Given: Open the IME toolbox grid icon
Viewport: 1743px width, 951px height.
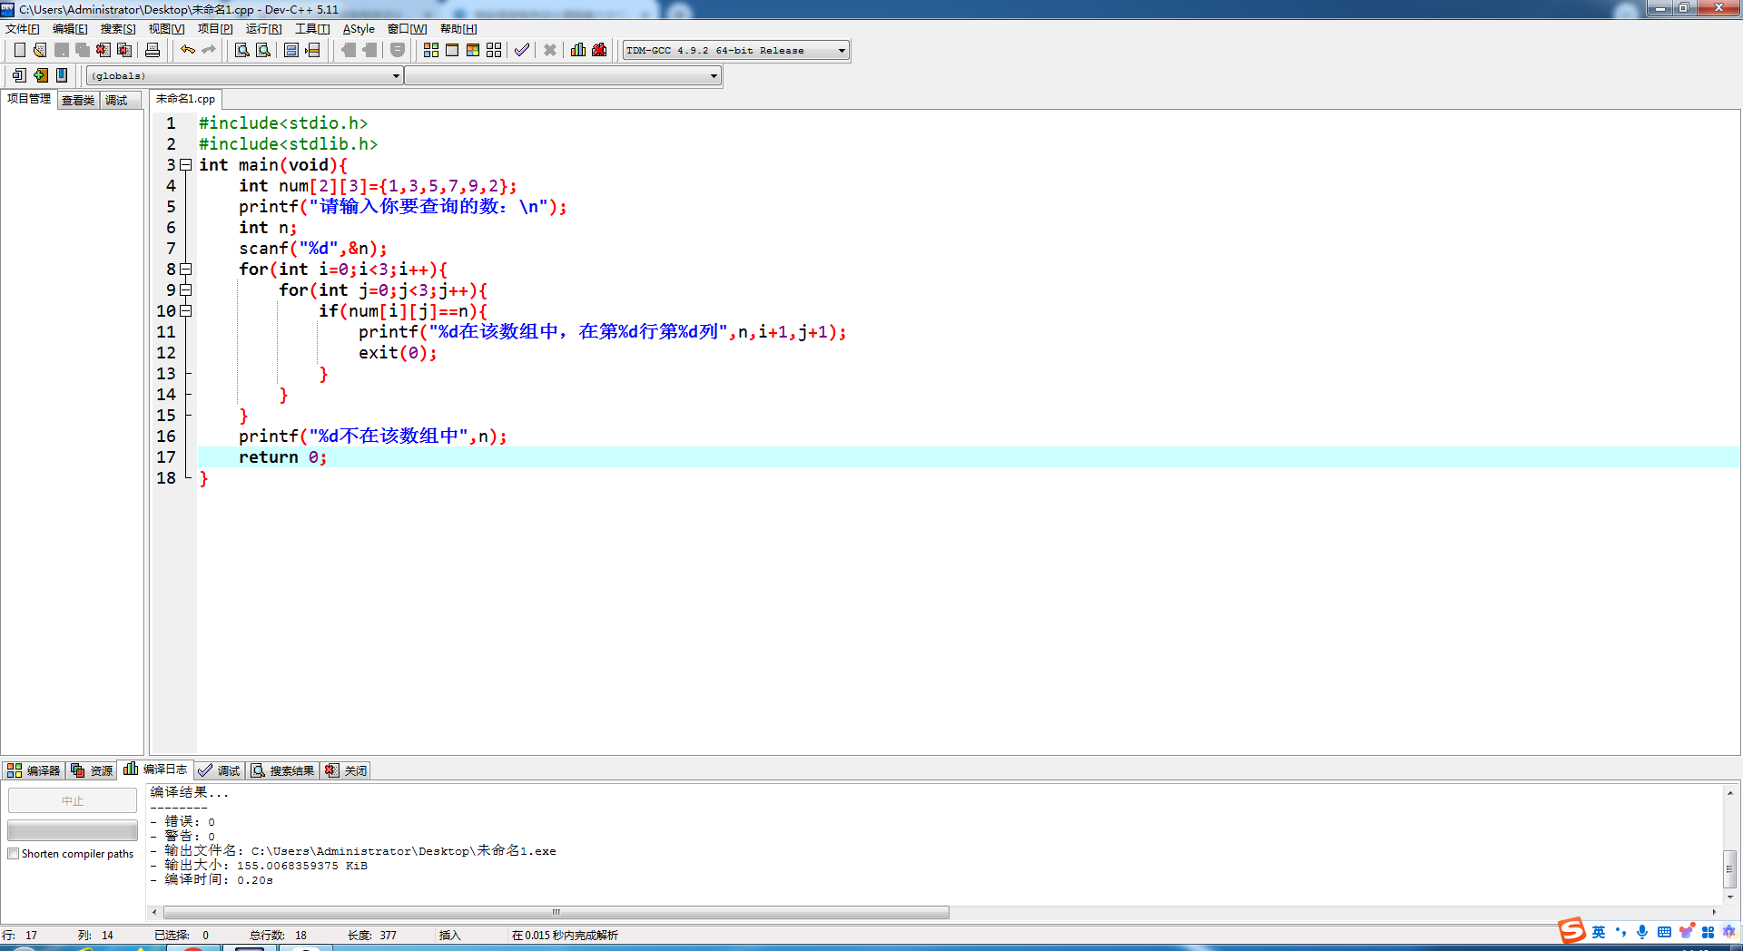Looking at the screenshot, I should [x=1708, y=932].
